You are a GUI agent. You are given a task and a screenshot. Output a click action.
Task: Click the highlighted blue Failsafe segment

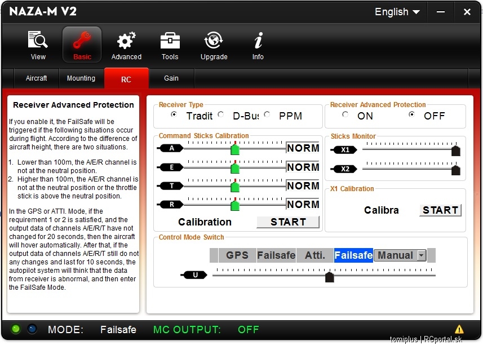coord(353,255)
